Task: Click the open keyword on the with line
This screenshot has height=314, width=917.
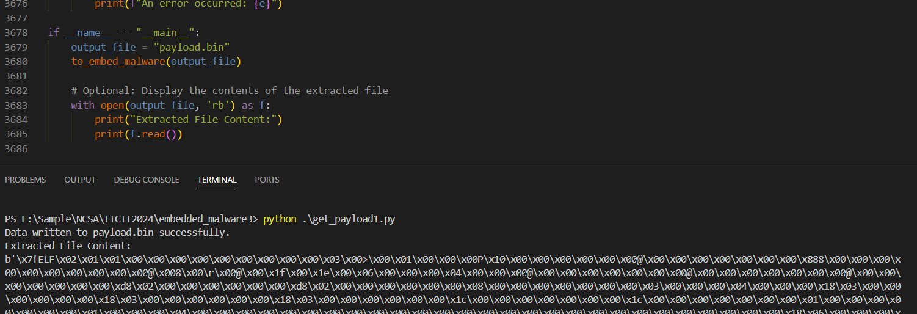Action: pyautogui.click(x=112, y=105)
